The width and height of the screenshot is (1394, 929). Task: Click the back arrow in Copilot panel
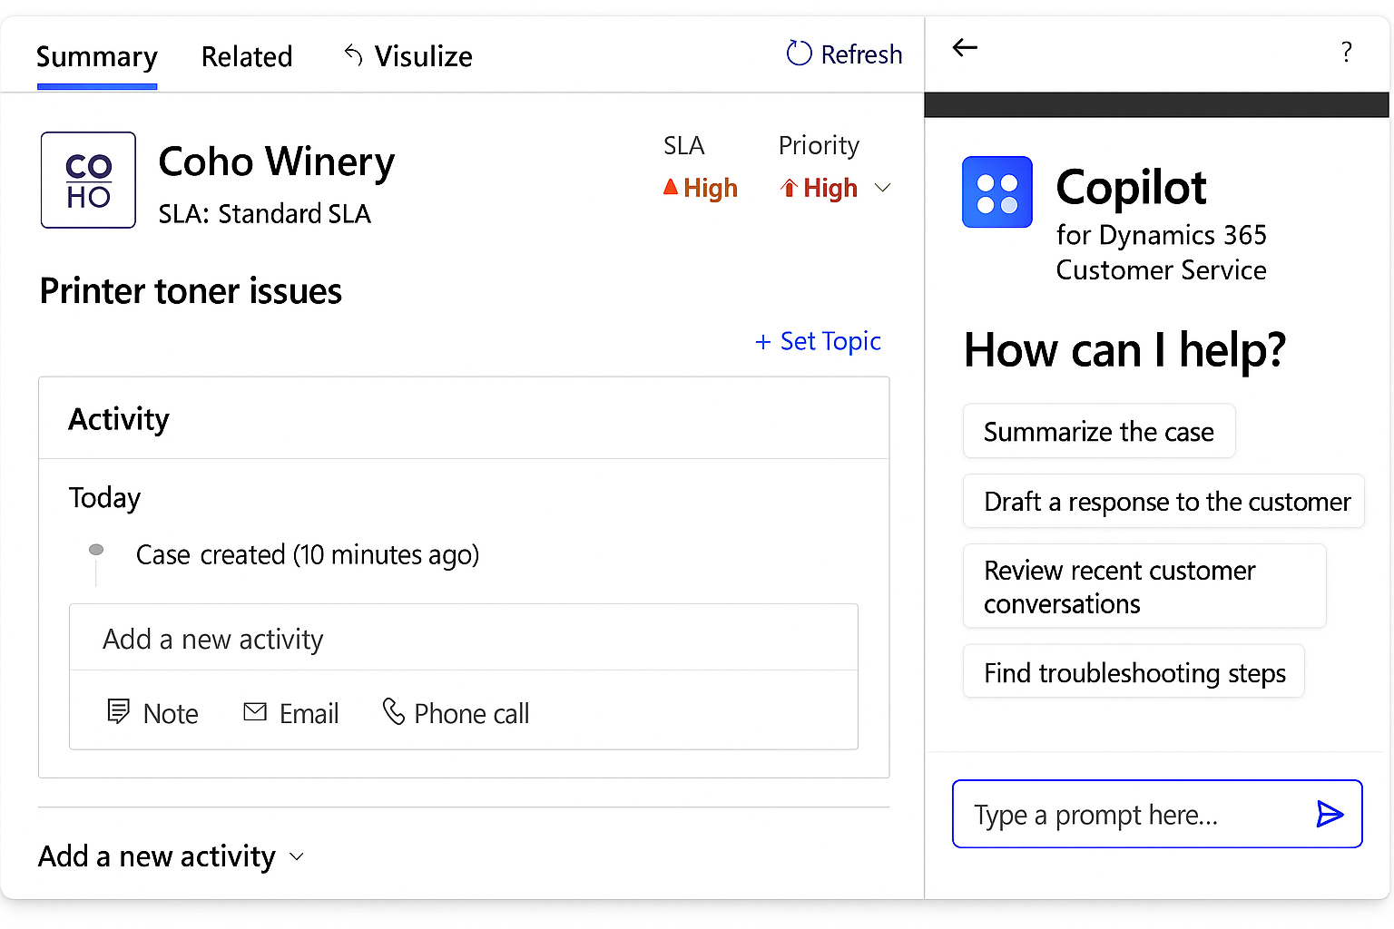[x=965, y=47]
